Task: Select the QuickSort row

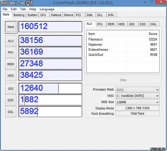Action: click(x=123, y=55)
